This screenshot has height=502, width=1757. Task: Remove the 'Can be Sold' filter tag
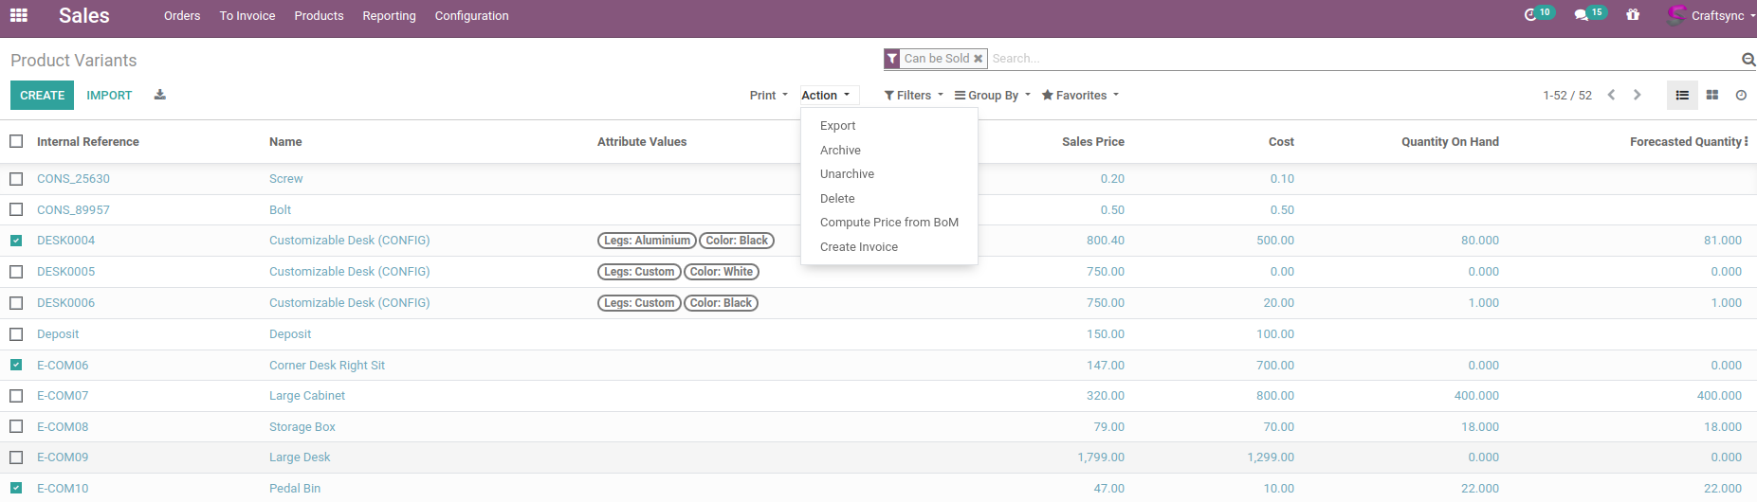pyautogui.click(x=979, y=59)
